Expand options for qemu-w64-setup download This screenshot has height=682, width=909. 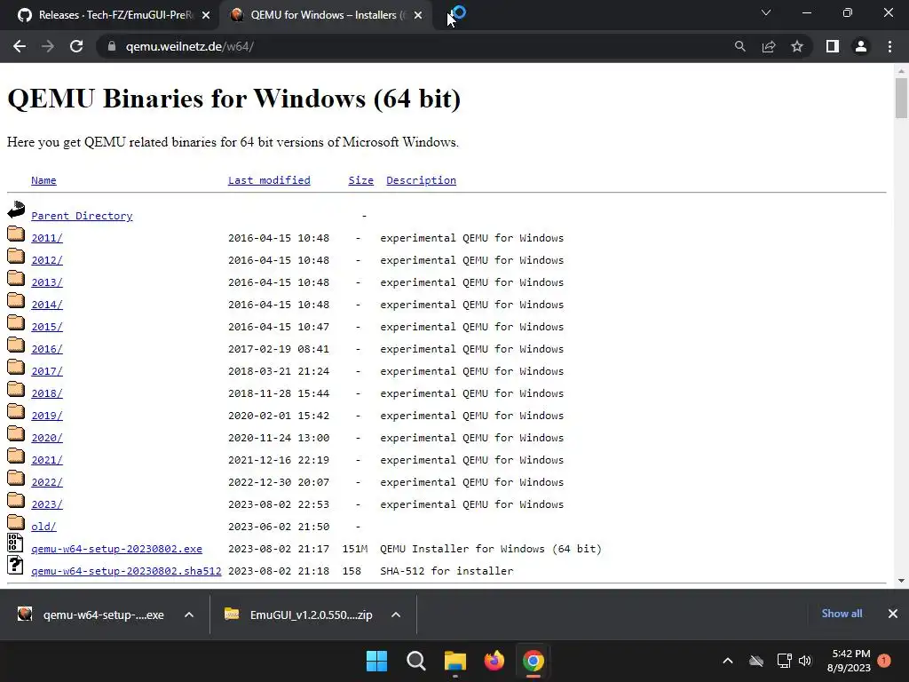coord(189,615)
